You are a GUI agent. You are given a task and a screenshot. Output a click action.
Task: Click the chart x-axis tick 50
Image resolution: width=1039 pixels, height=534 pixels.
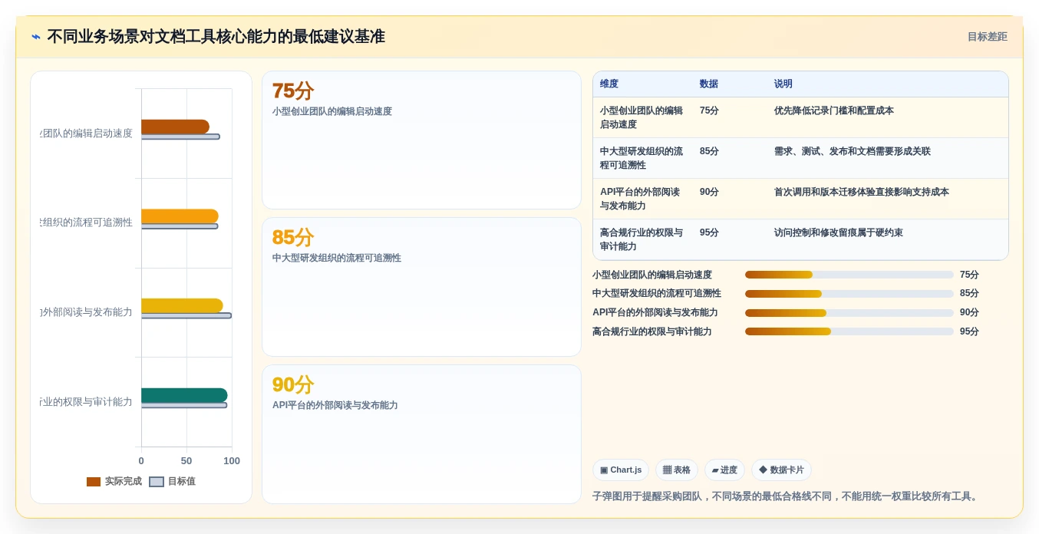pyautogui.click(x=186, y=461)
